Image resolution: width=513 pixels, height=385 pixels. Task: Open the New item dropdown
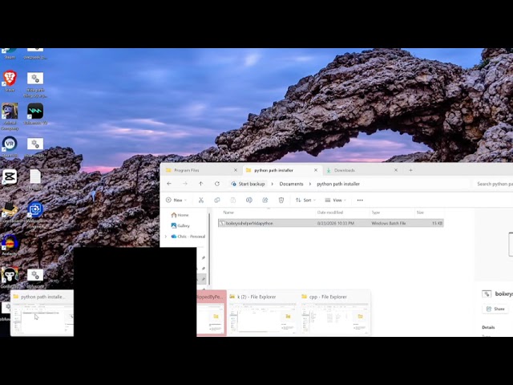[176, 200]
